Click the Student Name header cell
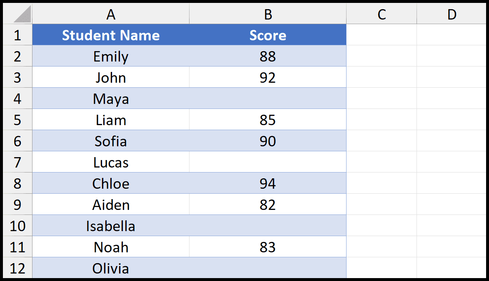This screenshot has height=281, width=489. (111, 35)
